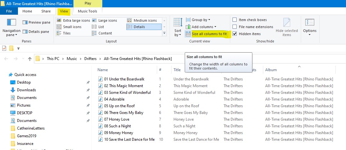Switch layout to Small icons
The width and height of the screenshot is (346, 150).
69,27
